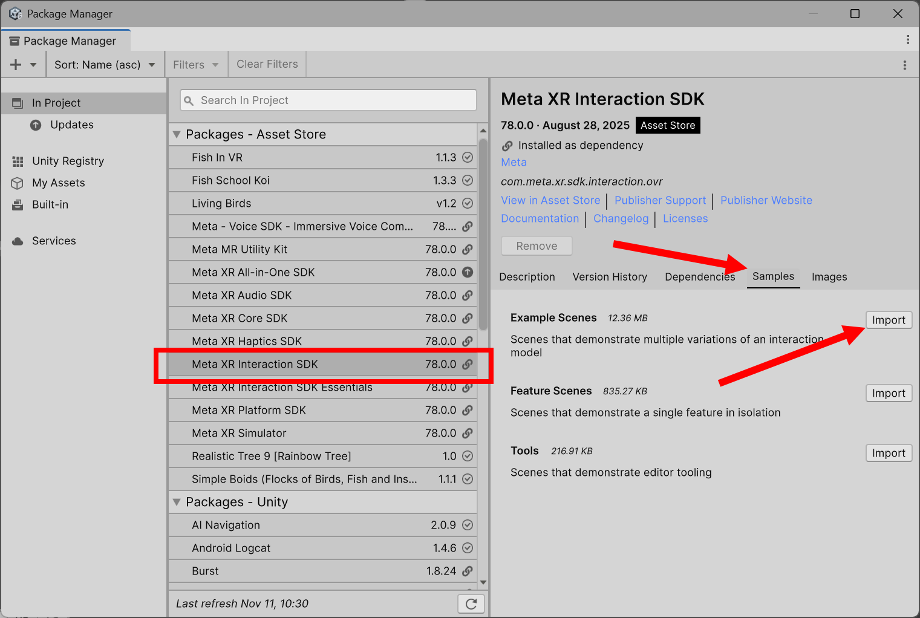The height and width of the screenshot is (618, 920).
Task: Click checkmark icon on Living Birds row
Action: [468, 203]
